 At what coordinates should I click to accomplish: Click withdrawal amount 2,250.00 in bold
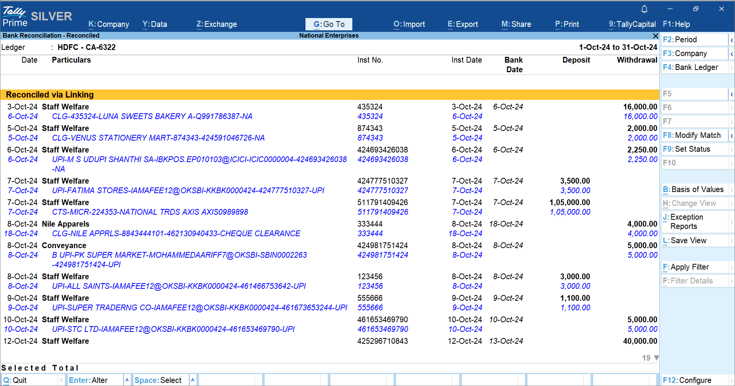[642, 150]
